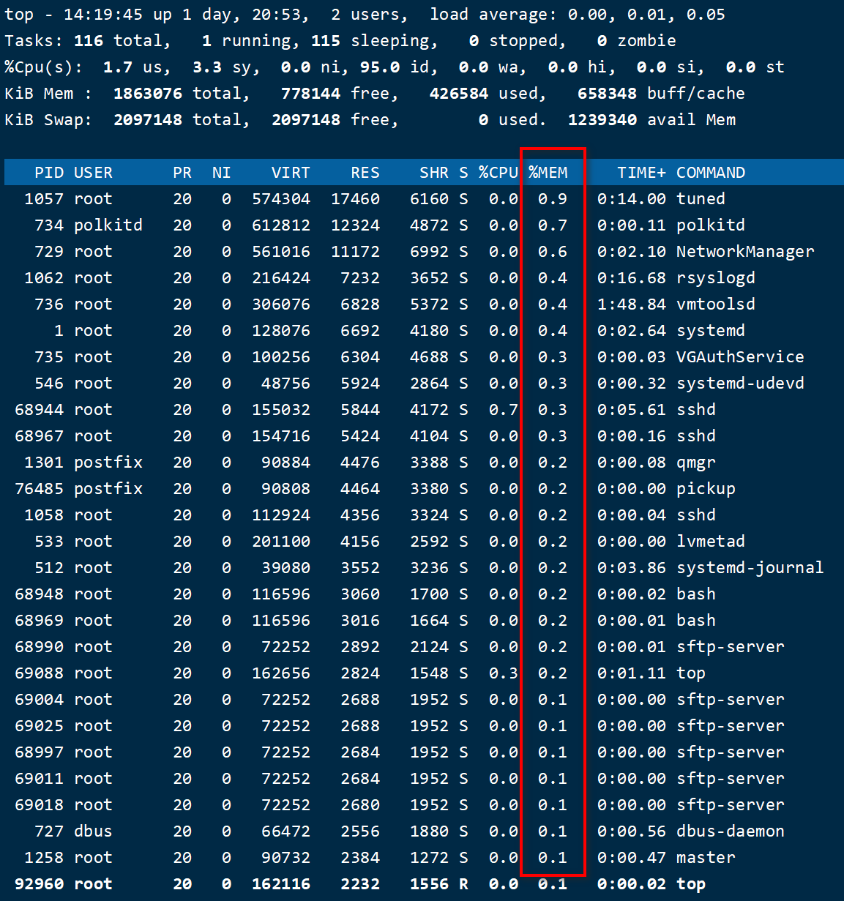Click the SHR column header
This screenshot has width=844, height=901.
[433, 172]
